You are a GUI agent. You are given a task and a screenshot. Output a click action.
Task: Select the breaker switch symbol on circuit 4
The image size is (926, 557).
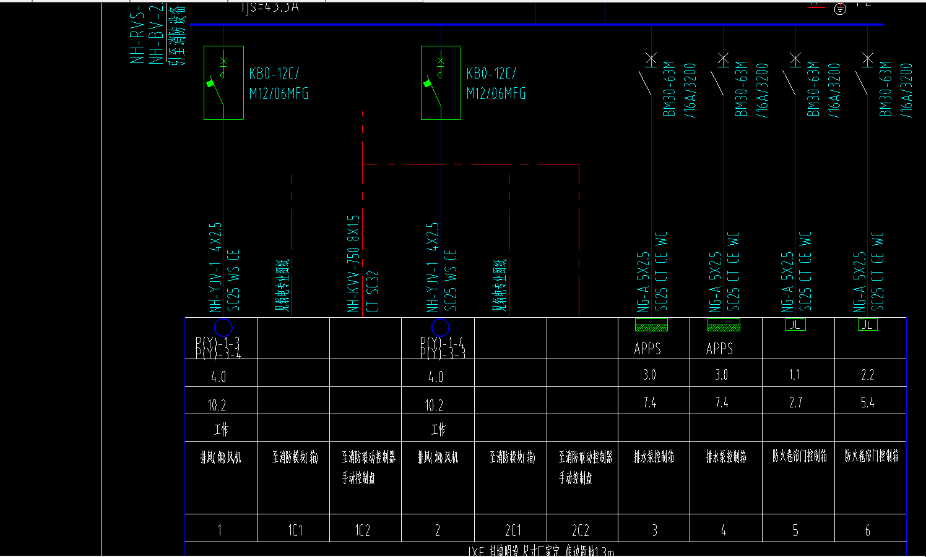tap(719, 74)
